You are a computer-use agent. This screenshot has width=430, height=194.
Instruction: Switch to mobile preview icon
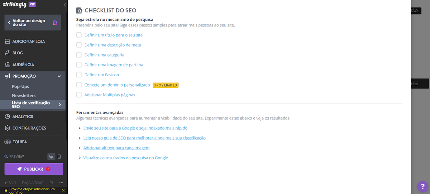pos(59,156)
